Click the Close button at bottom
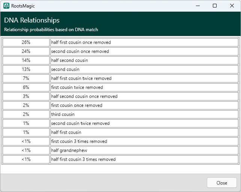 221,183
